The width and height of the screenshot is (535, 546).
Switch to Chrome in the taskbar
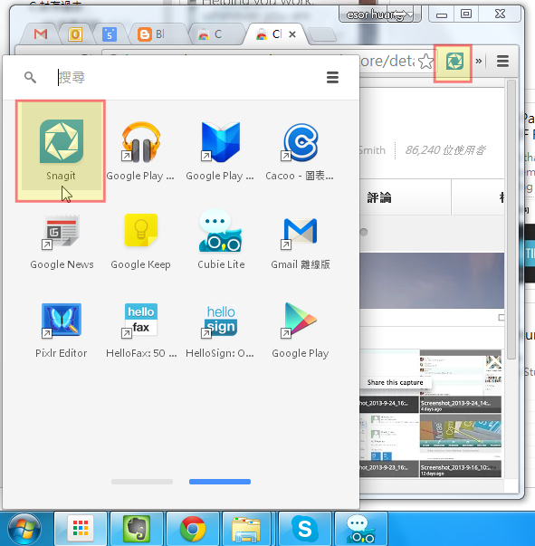193,530
